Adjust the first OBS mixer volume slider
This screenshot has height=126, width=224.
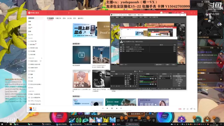coord(145,79)
